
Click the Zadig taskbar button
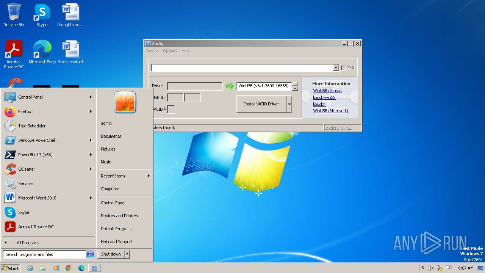coord(94,268)
